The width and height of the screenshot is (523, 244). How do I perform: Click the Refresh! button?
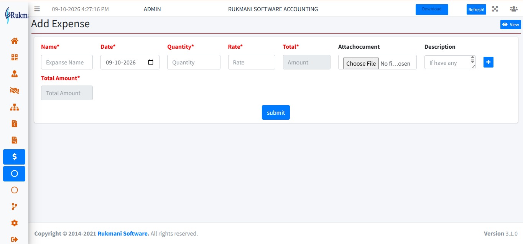(x=476, y=10)
